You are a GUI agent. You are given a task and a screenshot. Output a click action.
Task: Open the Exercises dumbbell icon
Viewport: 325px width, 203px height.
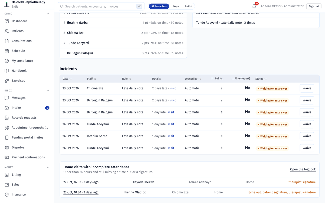point(7,81)
